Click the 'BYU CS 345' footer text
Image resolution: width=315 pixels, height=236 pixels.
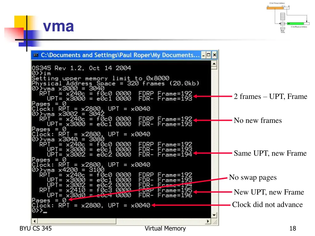tap(36, 229)
